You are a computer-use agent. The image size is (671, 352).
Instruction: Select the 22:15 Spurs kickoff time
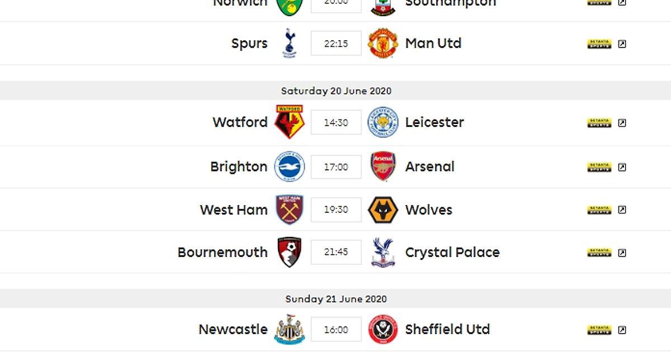click(336, 44)
